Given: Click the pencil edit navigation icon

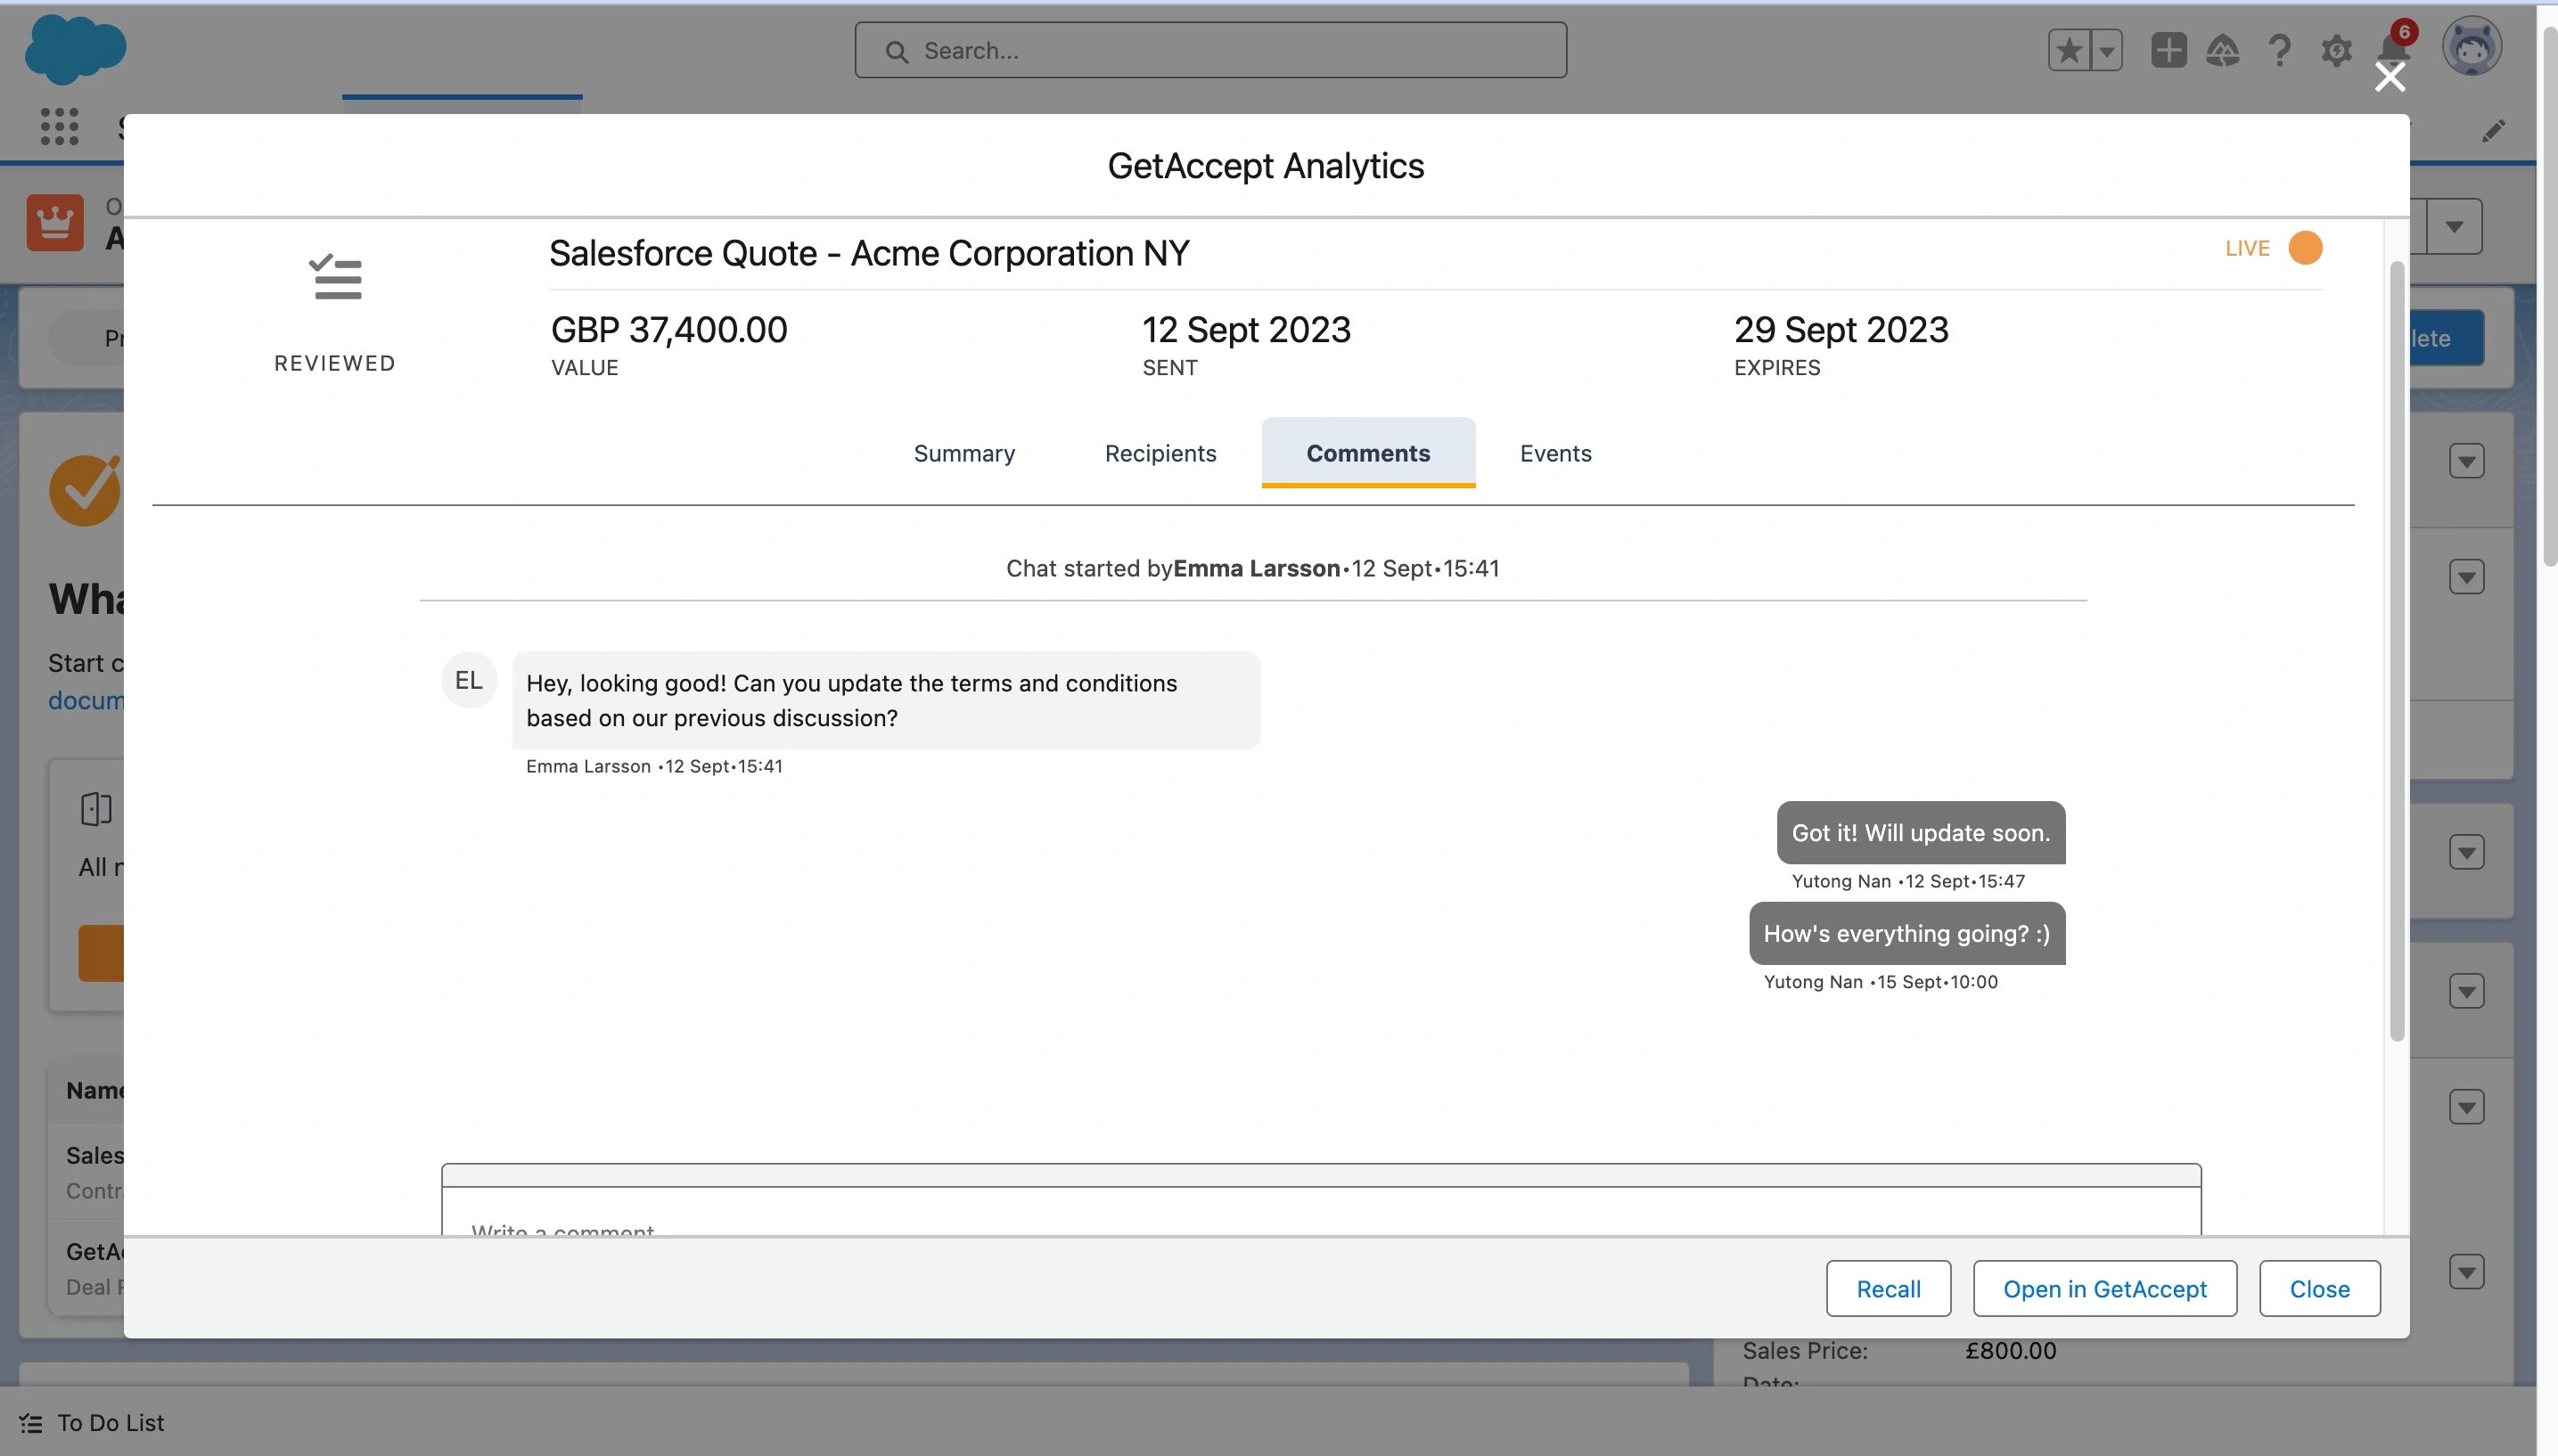Looking at the screenshot, I should pos(2492,130).
